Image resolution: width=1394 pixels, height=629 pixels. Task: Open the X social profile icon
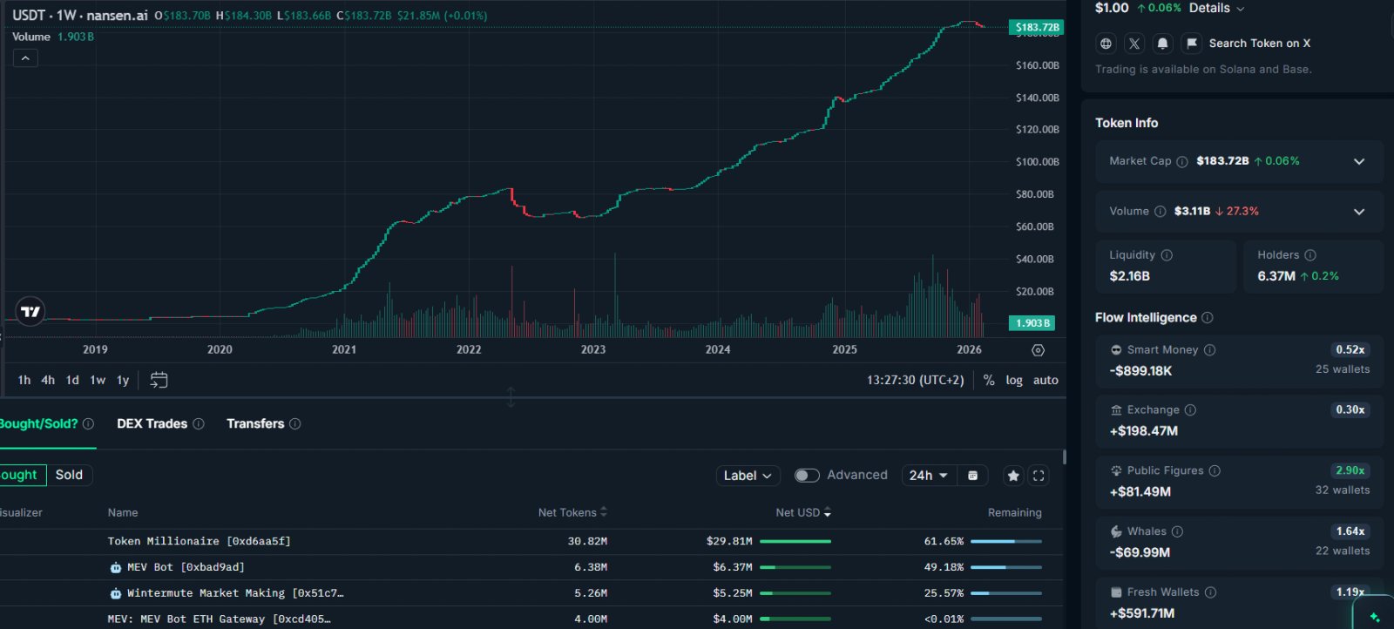(x=1134, y=43)
